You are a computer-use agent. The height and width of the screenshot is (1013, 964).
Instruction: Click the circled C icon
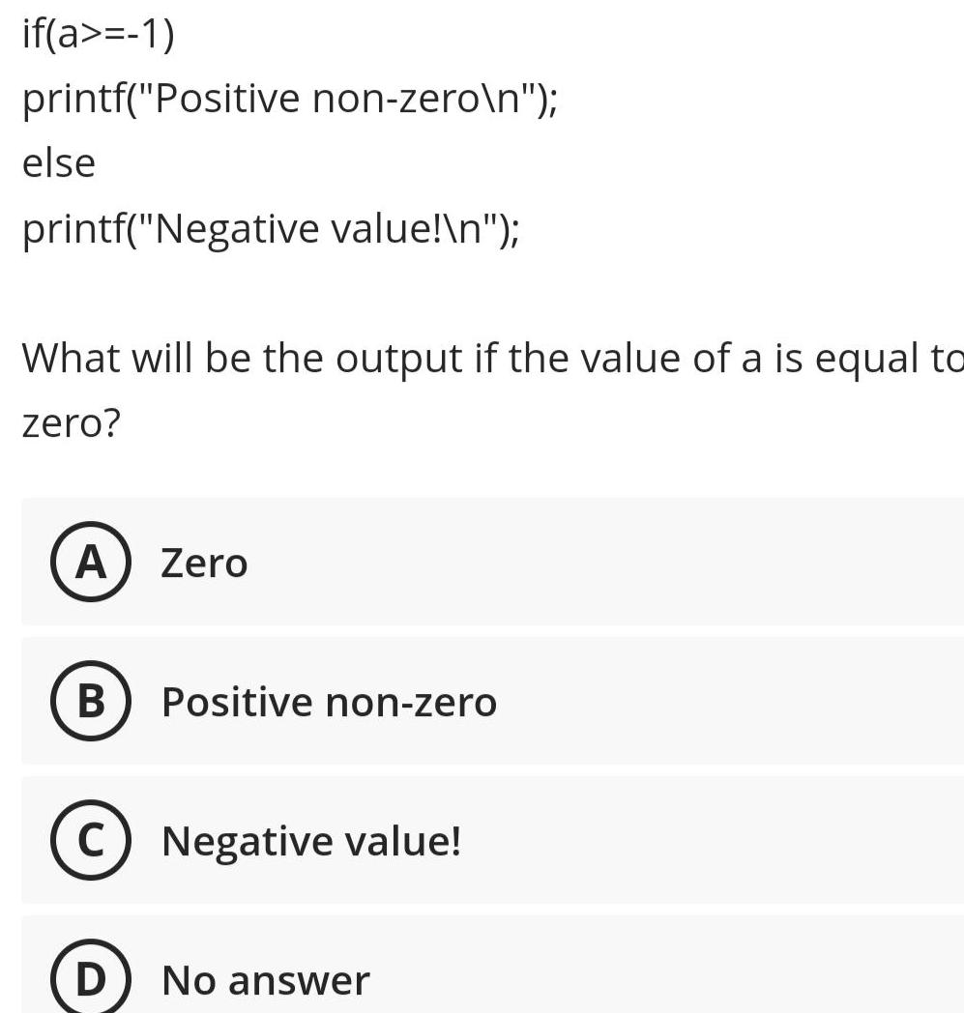(x=90, y=841)
